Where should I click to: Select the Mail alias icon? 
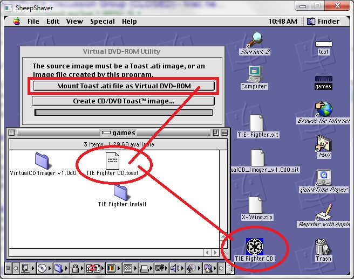coord(324,147)
